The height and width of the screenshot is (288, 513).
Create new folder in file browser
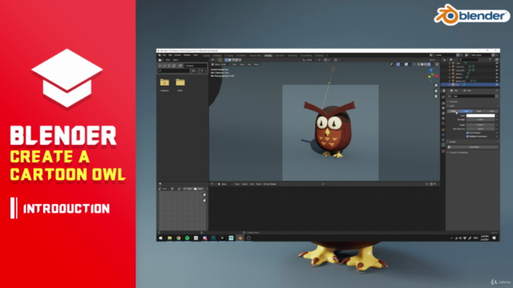[x=180, y=66]
